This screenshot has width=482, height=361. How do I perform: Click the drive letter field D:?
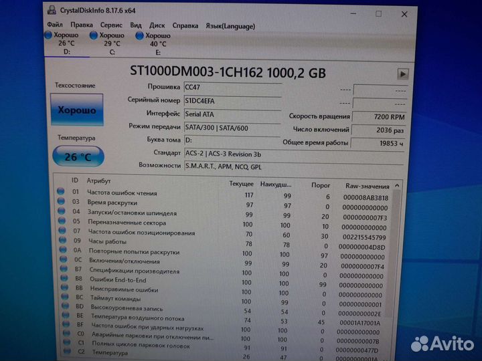pyautogui.click(x=232, y=140)
